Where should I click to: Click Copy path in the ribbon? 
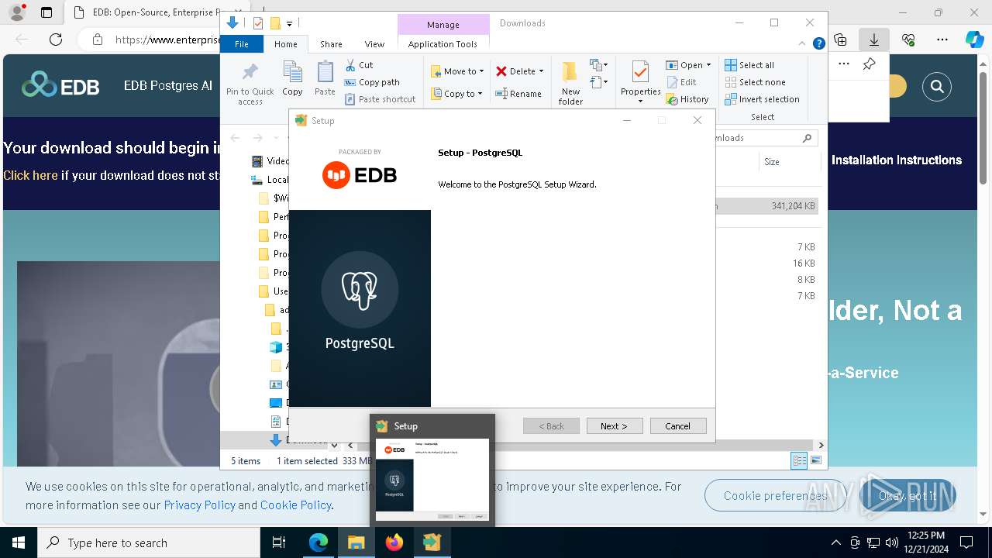(x=372, y=82)
